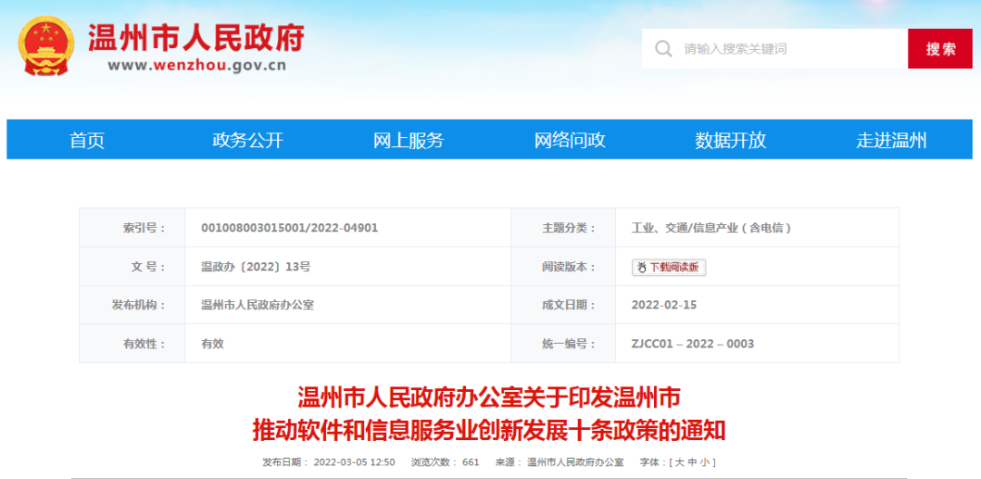Select unified number ZJCC01 – 2022 – 0003

(x=692, y=344)
